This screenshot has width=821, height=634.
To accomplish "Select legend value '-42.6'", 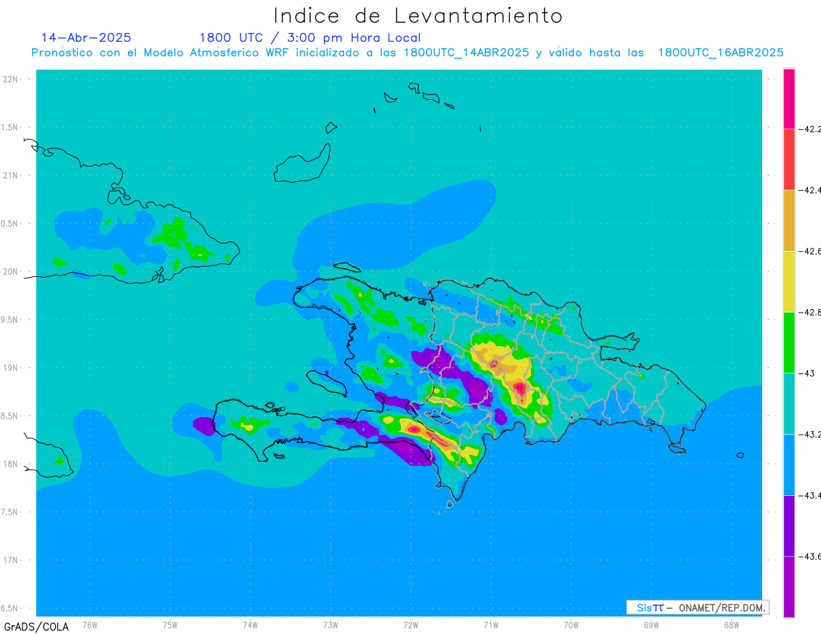I will click(x=810, y=251).
